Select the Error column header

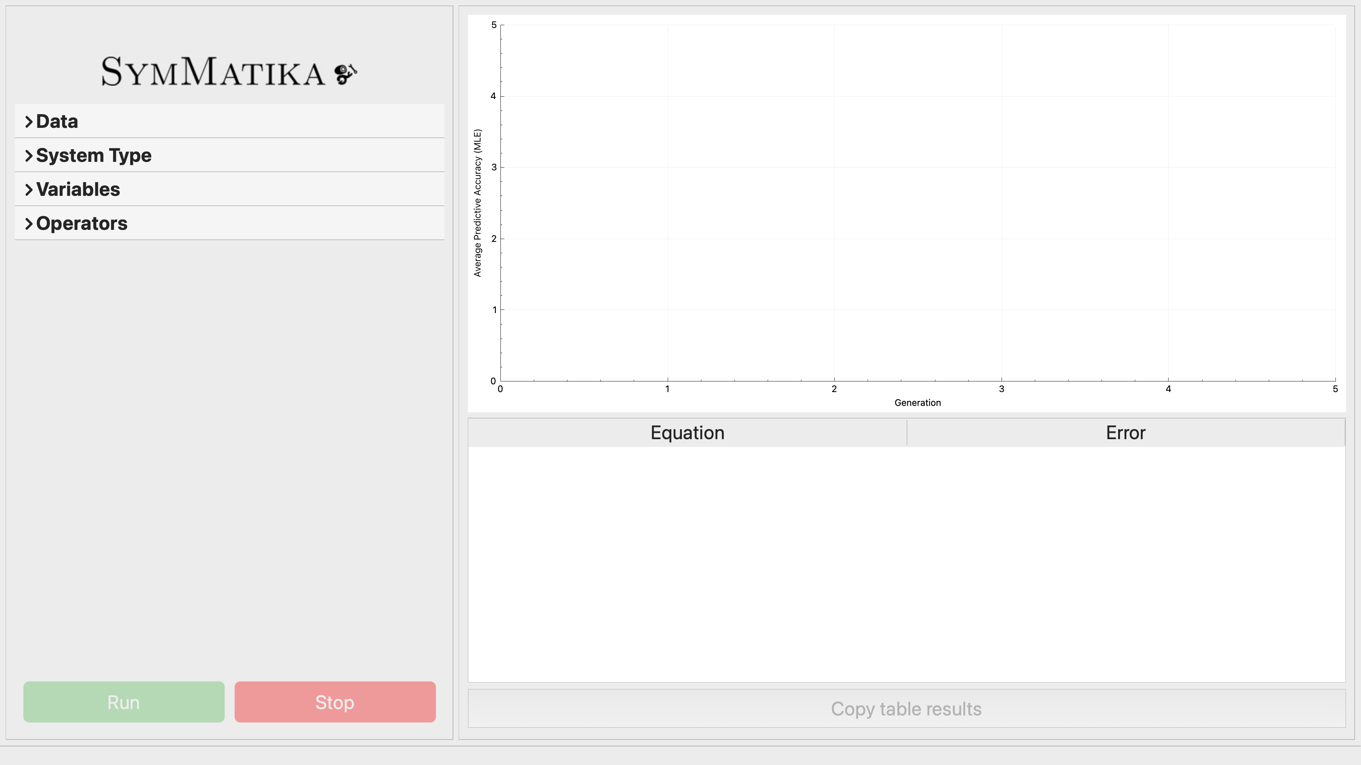[1125, 433]
